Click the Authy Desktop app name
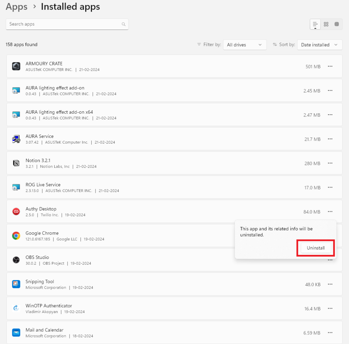349x344 pixels. (41, 209)
